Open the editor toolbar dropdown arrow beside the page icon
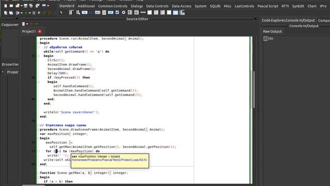Image resolution: width=330 pixels, height=186 pixels. pos(27,24)
